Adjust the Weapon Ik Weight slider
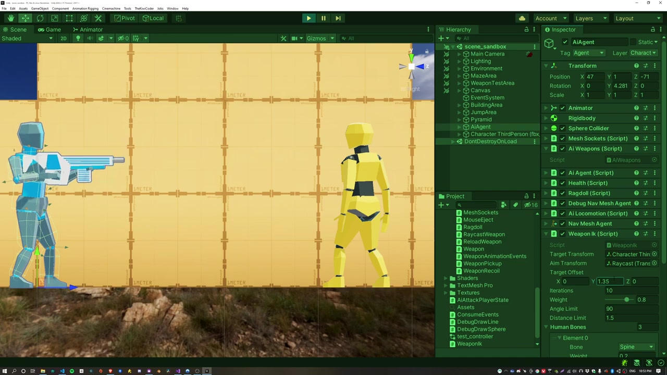This screenshot has height=375, width=667. (626, 299)
